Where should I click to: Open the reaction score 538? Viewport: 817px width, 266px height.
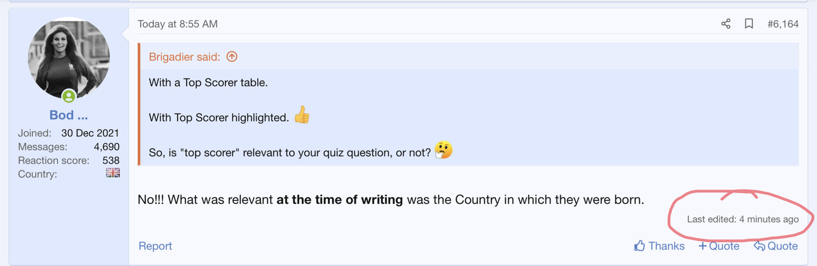point(111,161)
